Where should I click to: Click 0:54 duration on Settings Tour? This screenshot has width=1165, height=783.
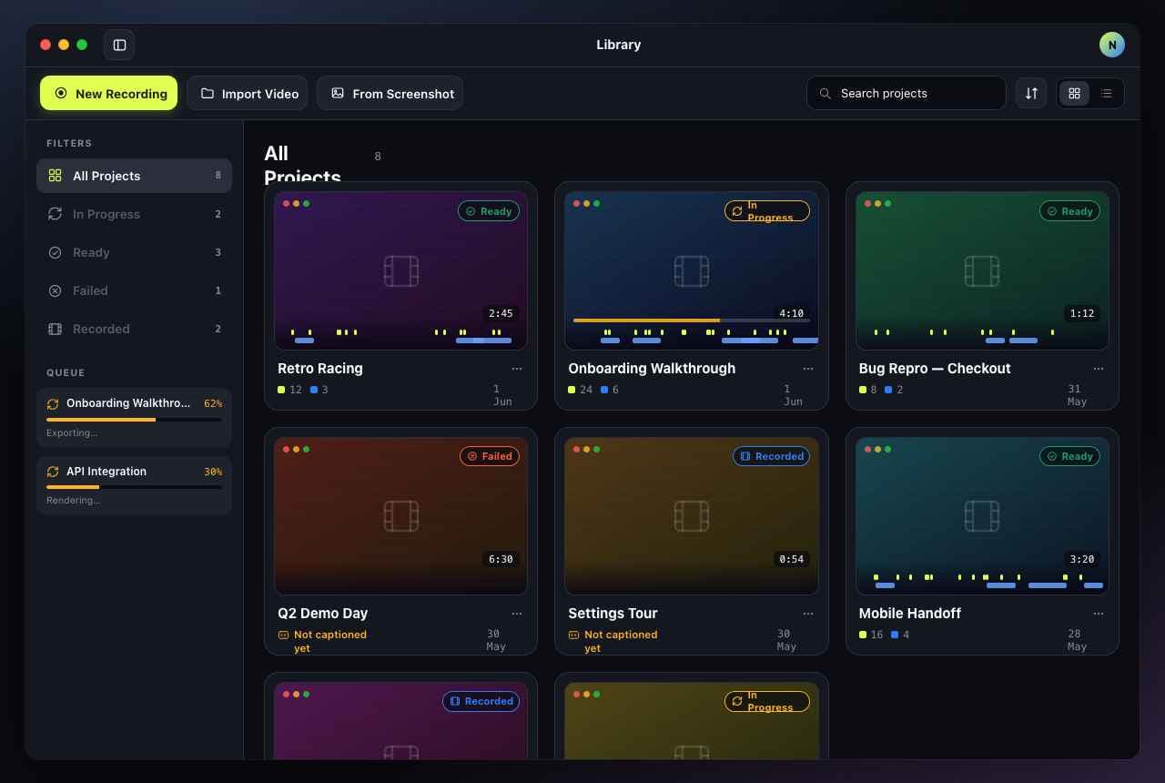792,559
